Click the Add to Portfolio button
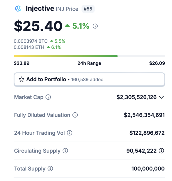 tap(89, 79)
